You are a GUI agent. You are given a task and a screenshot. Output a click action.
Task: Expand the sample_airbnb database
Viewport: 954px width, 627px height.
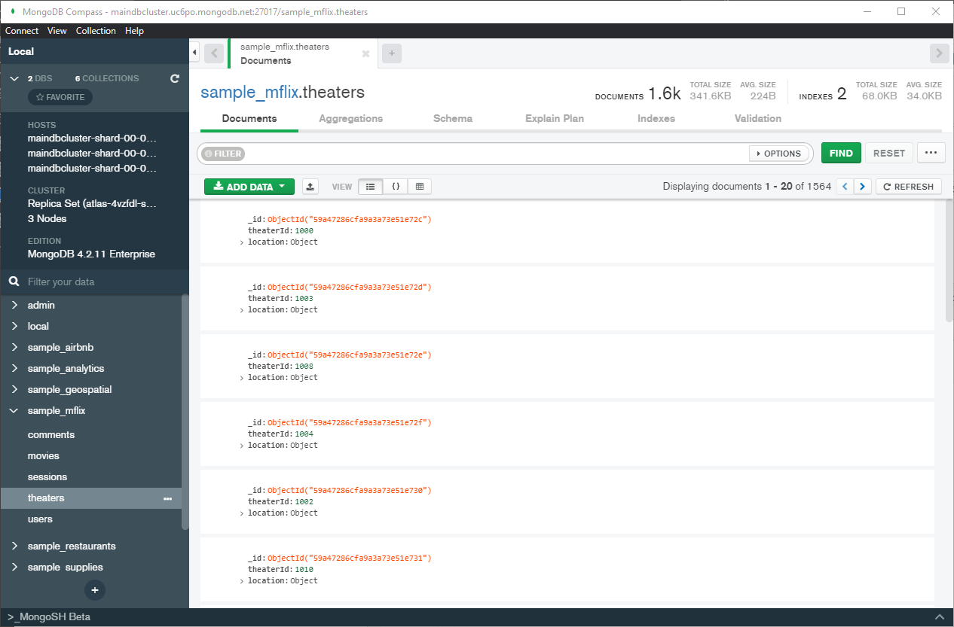click(x=14, y=347)
